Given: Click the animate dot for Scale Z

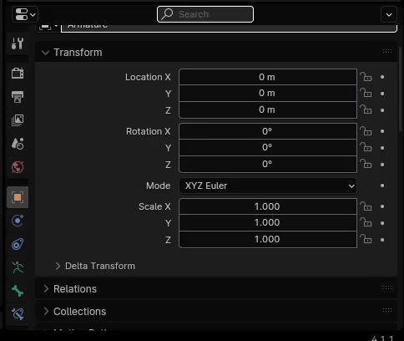Looking at the screenshot, I should tap(382, 240).
